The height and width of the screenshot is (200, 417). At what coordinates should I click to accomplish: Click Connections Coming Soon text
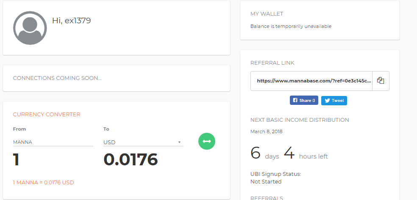coord(57,78)
